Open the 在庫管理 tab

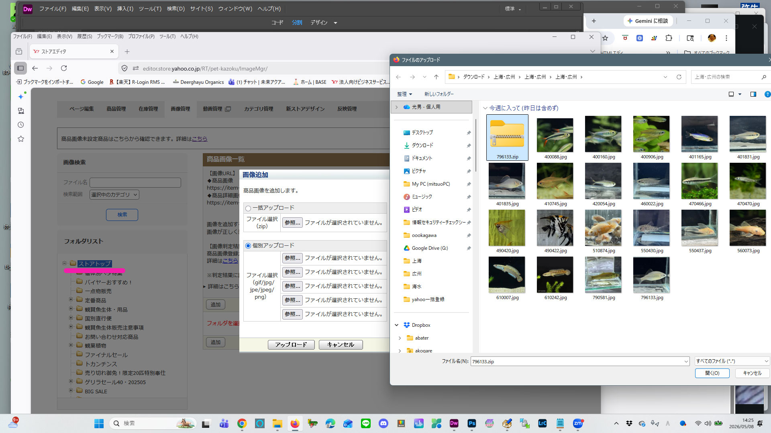click(x=148, y=109)
